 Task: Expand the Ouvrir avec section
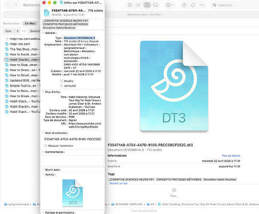43,169
